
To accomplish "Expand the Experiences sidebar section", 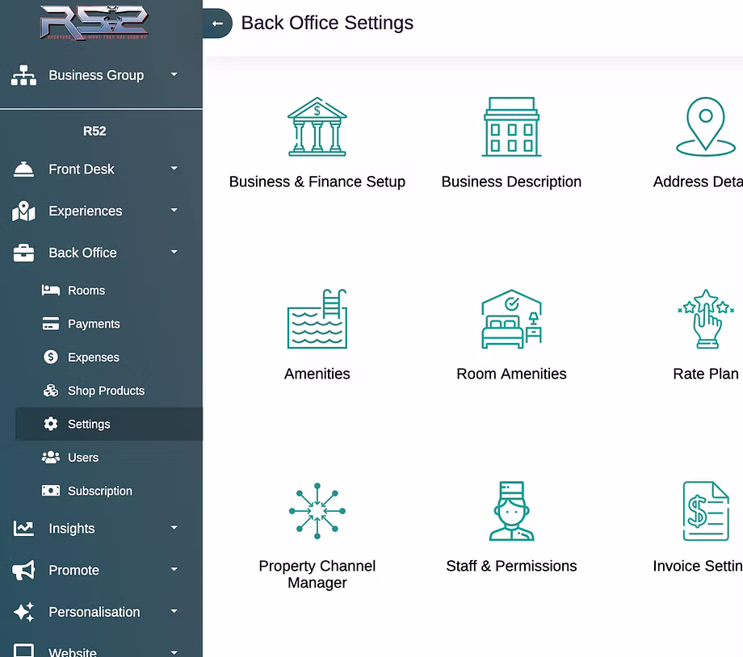I will pos(174,211).
